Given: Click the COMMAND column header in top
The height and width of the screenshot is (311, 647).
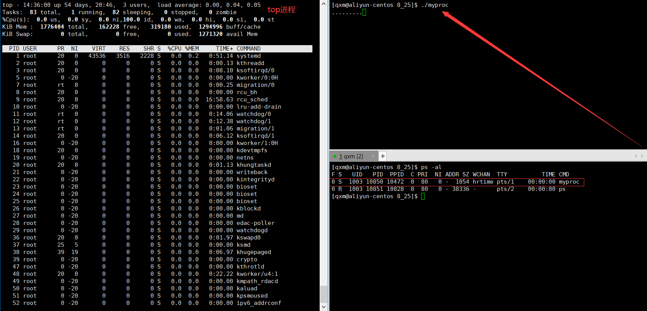Looking at the screenshot, I should [248, 49].
